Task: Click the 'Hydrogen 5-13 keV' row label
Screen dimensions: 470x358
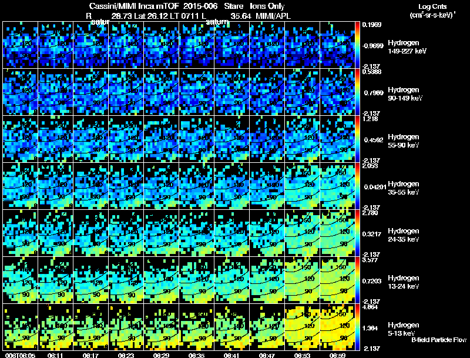Action: point(404,329)
